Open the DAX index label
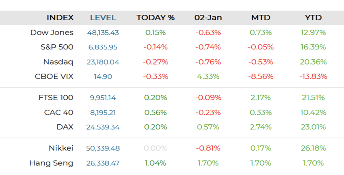The width and height of the screenshot is (344, 175). pos(65,127)
